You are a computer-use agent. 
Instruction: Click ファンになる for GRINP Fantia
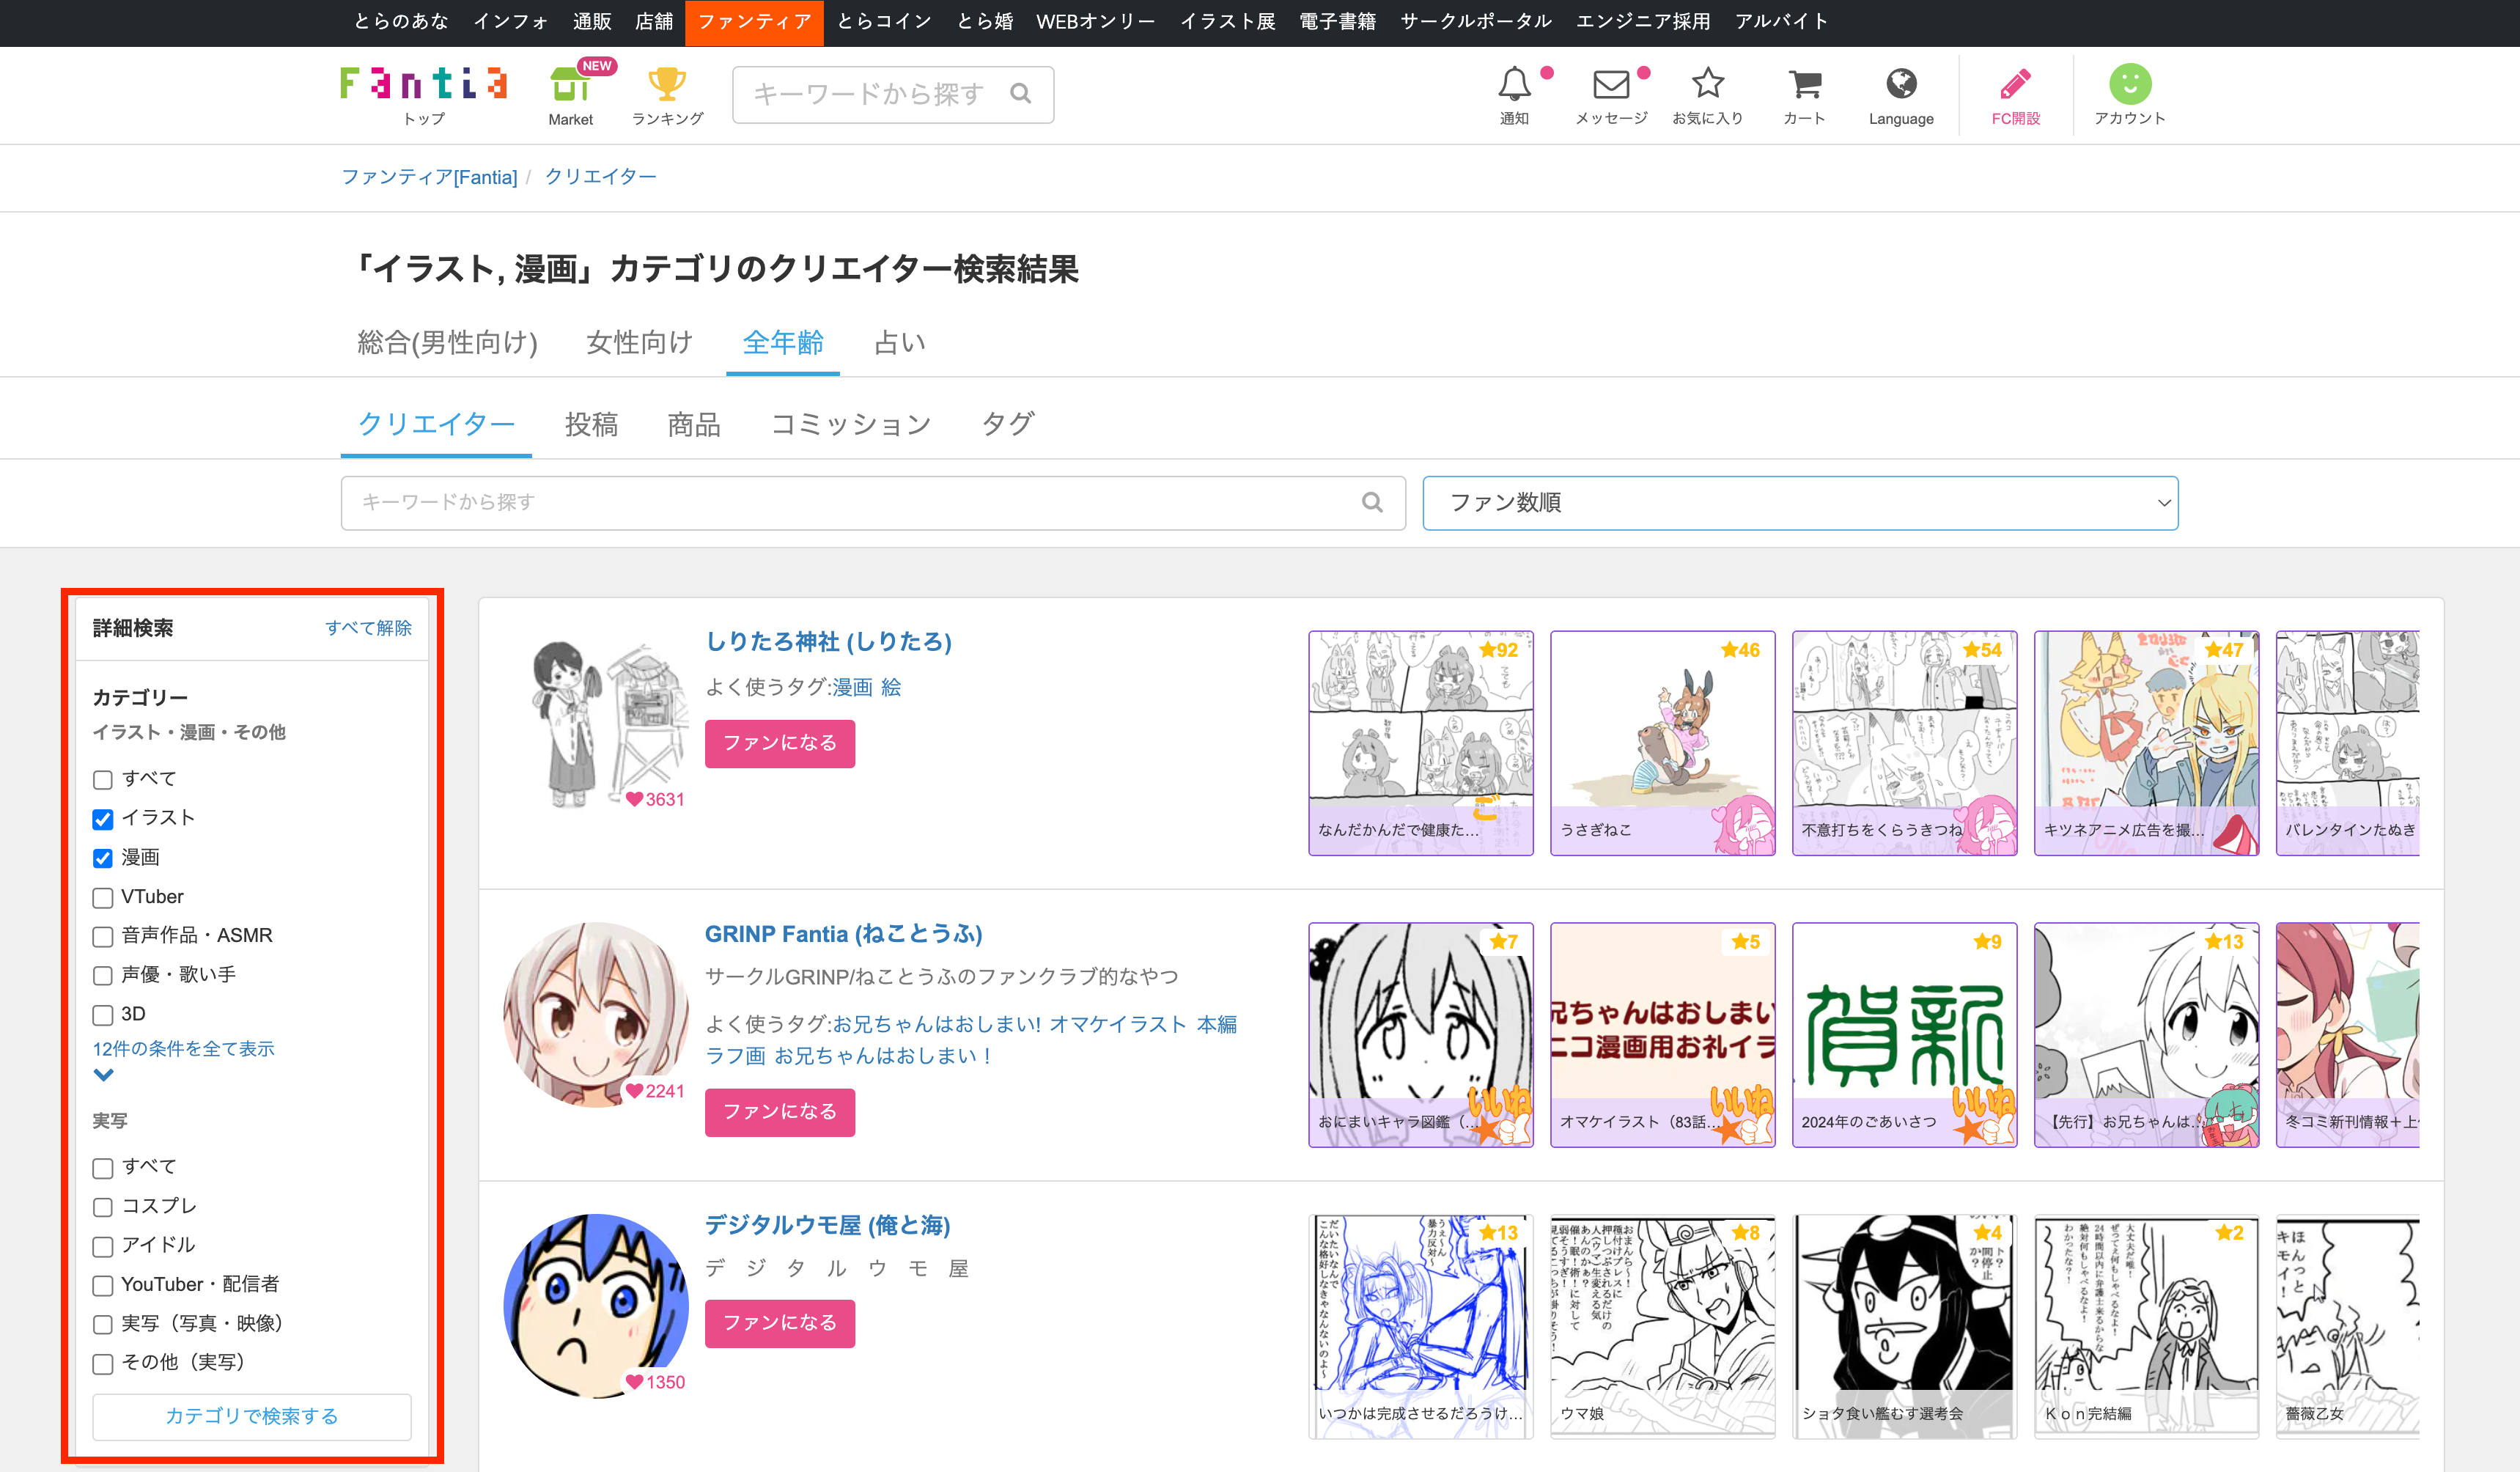780,1112
